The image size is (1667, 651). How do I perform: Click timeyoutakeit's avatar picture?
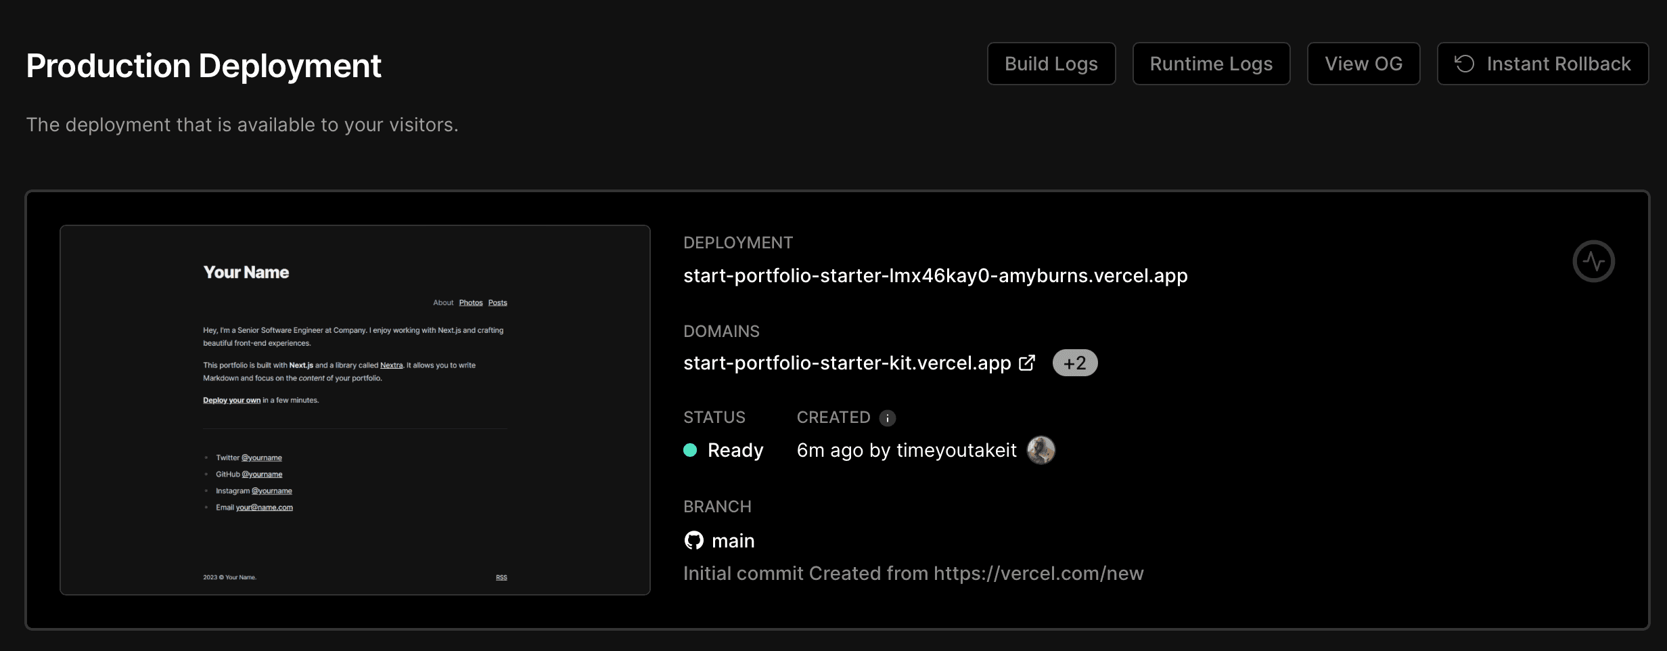1041,450
